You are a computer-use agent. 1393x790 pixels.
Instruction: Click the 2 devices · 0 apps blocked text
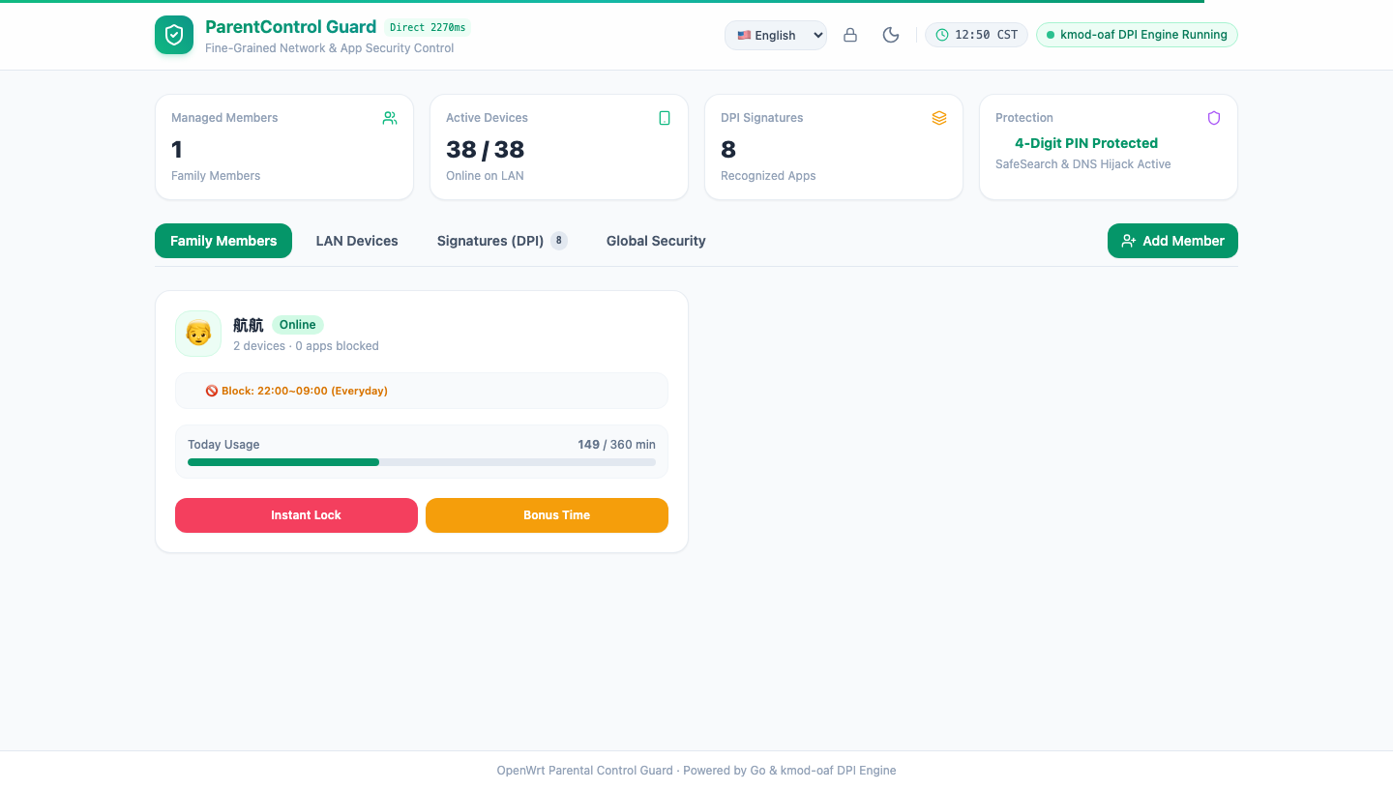coord(306,346)
